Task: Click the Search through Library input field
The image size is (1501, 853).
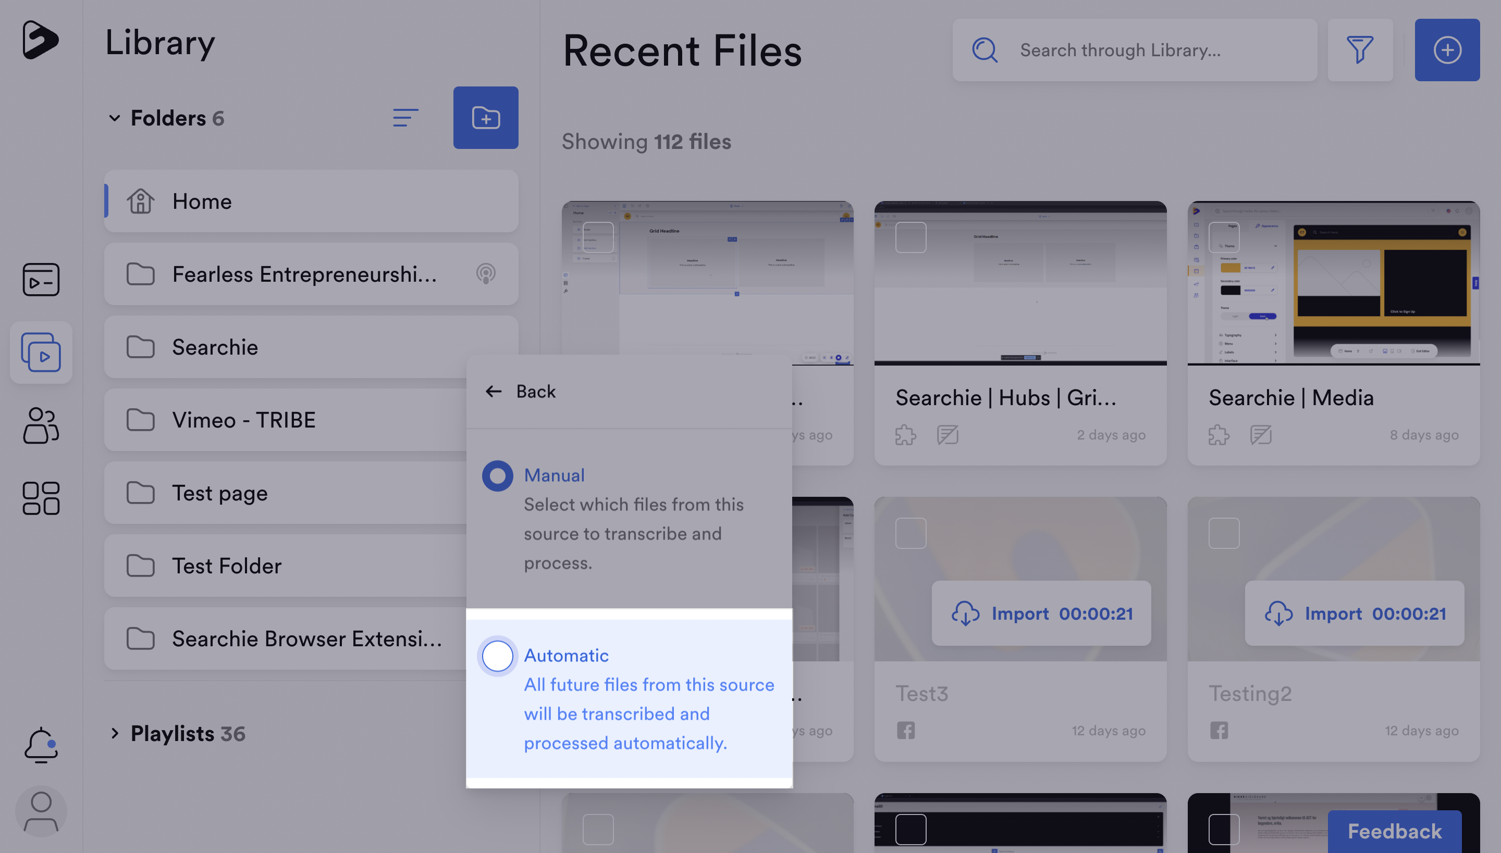Action: point(1135,50)
